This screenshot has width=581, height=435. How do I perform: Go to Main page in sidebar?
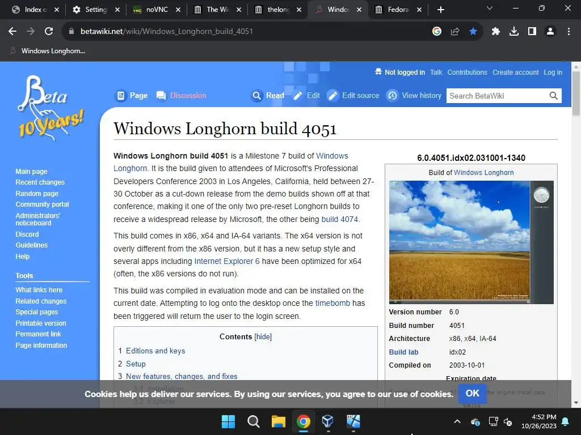(31, 172)
